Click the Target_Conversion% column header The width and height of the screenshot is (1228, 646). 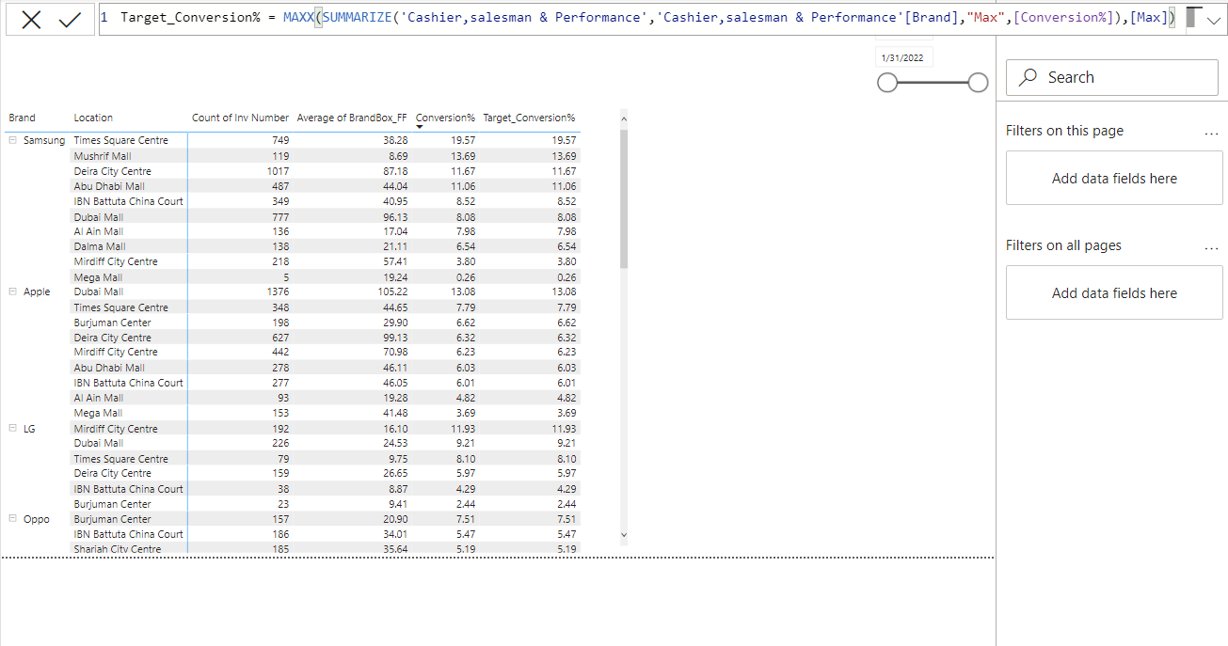click(529, 118)
